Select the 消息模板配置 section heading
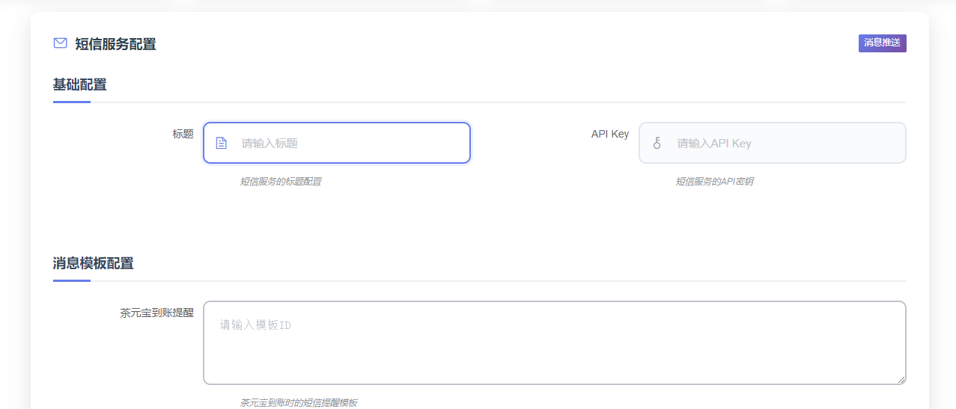The width and height of the screenshot is (956, 409). click(x=94, y=263)
